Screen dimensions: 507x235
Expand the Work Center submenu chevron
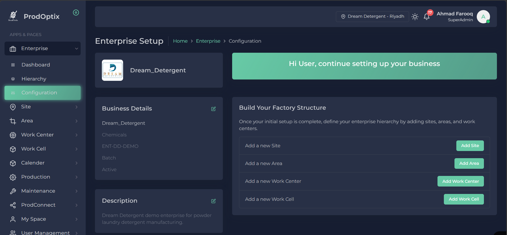click(76, 135)
